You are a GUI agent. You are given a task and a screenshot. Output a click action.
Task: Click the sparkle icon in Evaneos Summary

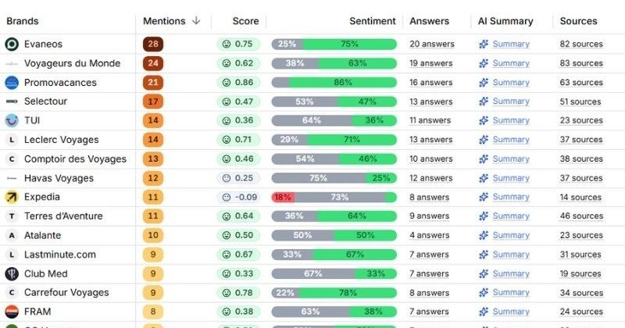(484, 45)
